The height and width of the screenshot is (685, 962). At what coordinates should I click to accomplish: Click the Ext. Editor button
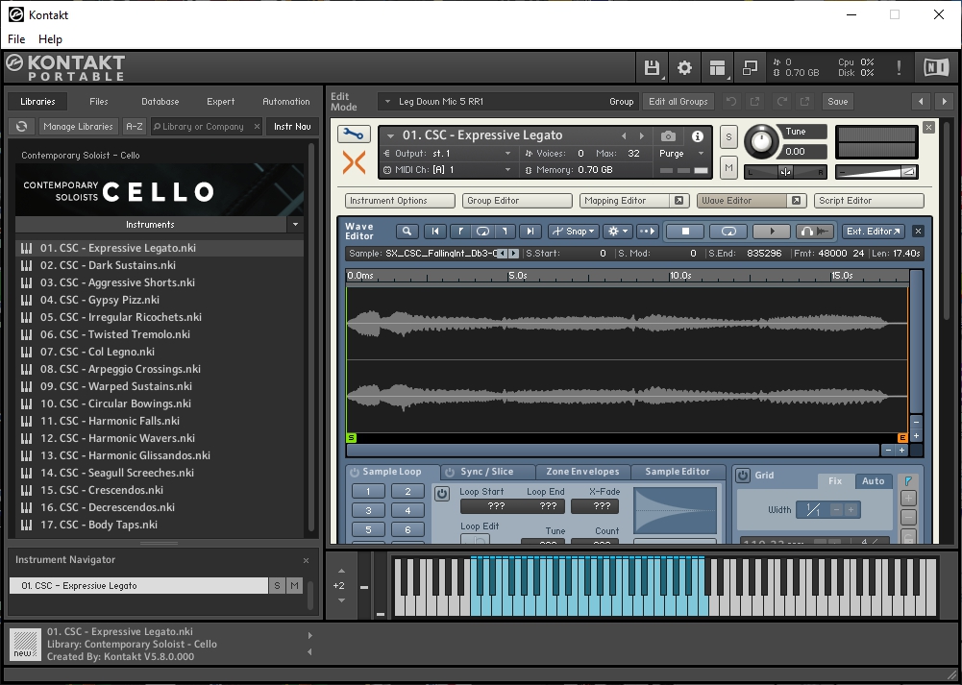point(873,232)
